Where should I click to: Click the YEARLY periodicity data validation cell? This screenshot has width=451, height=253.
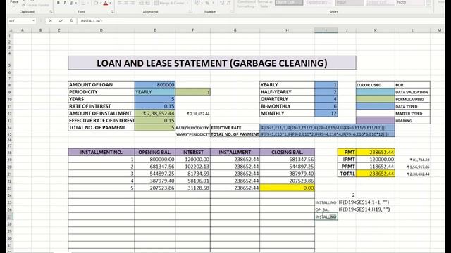click(155, 92)
